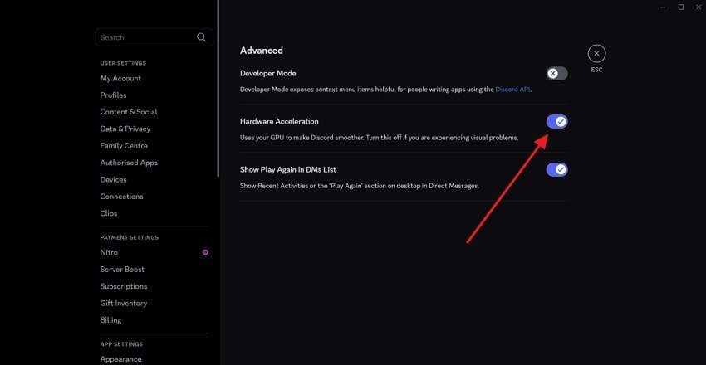This screenshot has width=706, height=365.
Task: Click the USER SETTINGS section header
Action: tap(123, 63)
